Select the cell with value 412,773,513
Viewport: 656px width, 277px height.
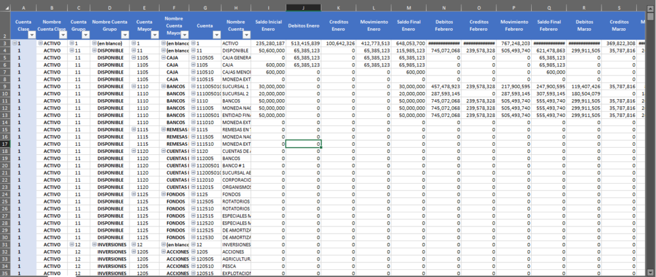click(x=374, y=44)
